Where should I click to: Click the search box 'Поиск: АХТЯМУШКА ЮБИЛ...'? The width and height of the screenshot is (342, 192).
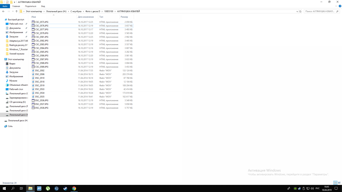click(x=322, y=11)
